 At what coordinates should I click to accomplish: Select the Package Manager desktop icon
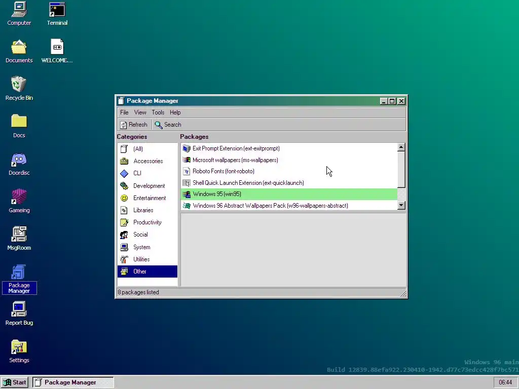click(x=19, y=279)
